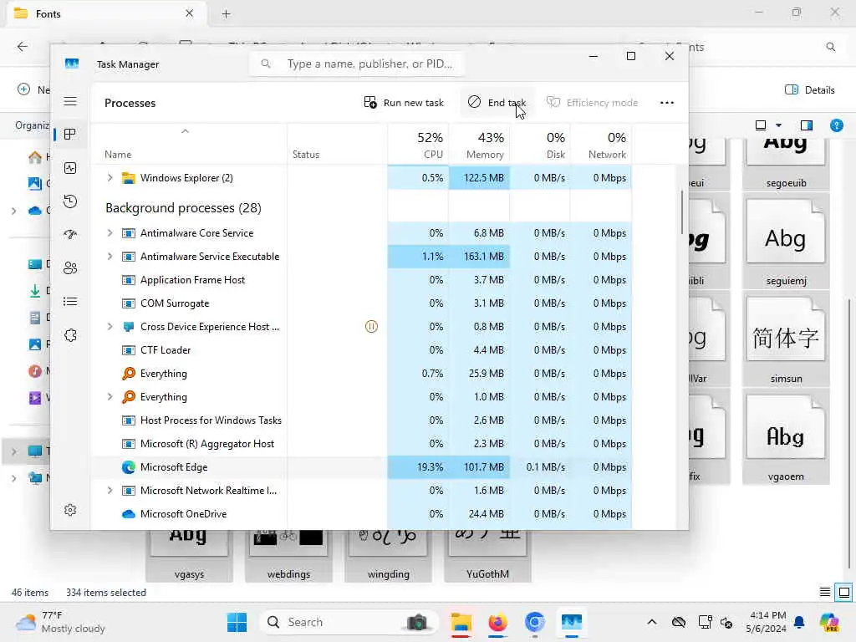
Task: Select the vgaoem font thumbnail
Action: 786,438
